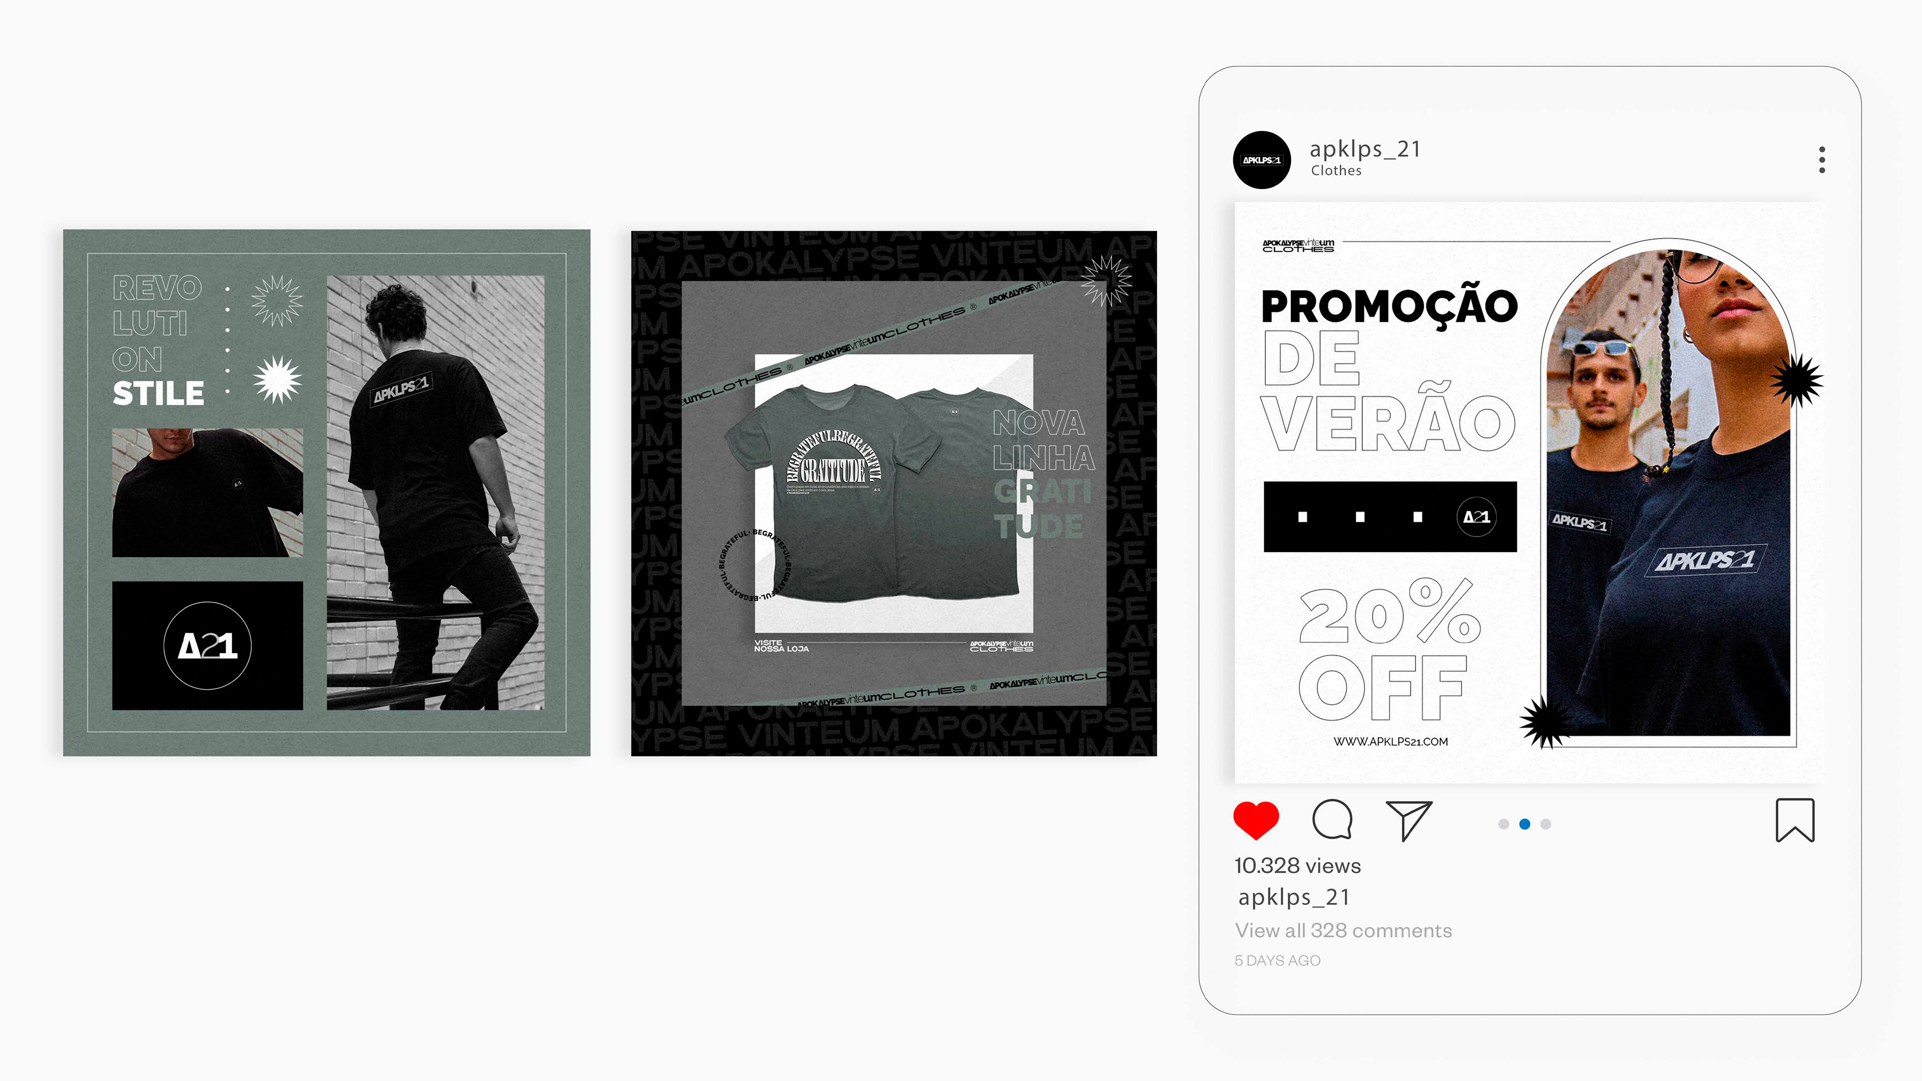Select the first carousel dot
Image resolution: width=1922 pixels, height=1081 pixels.
[x=1504, y=824]
